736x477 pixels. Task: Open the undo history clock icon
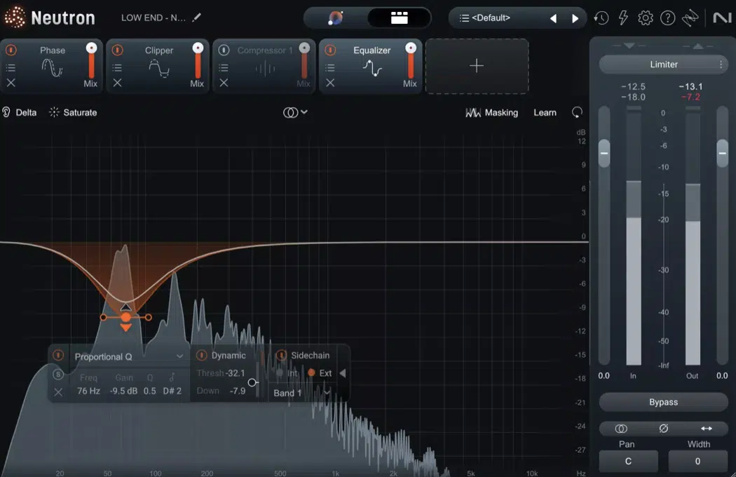pos(601,18)
